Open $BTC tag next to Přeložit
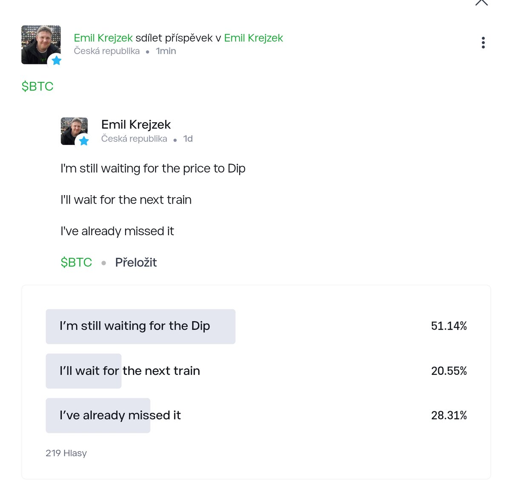511x498 pixels. [x=76, y=262]
